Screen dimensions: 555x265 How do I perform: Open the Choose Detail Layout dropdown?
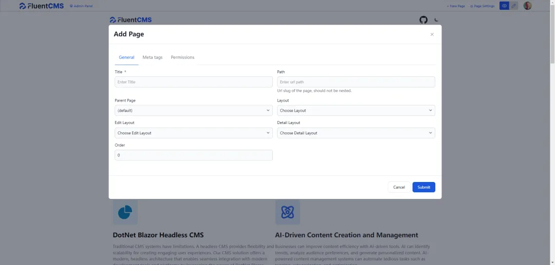[x=356, y=133]
